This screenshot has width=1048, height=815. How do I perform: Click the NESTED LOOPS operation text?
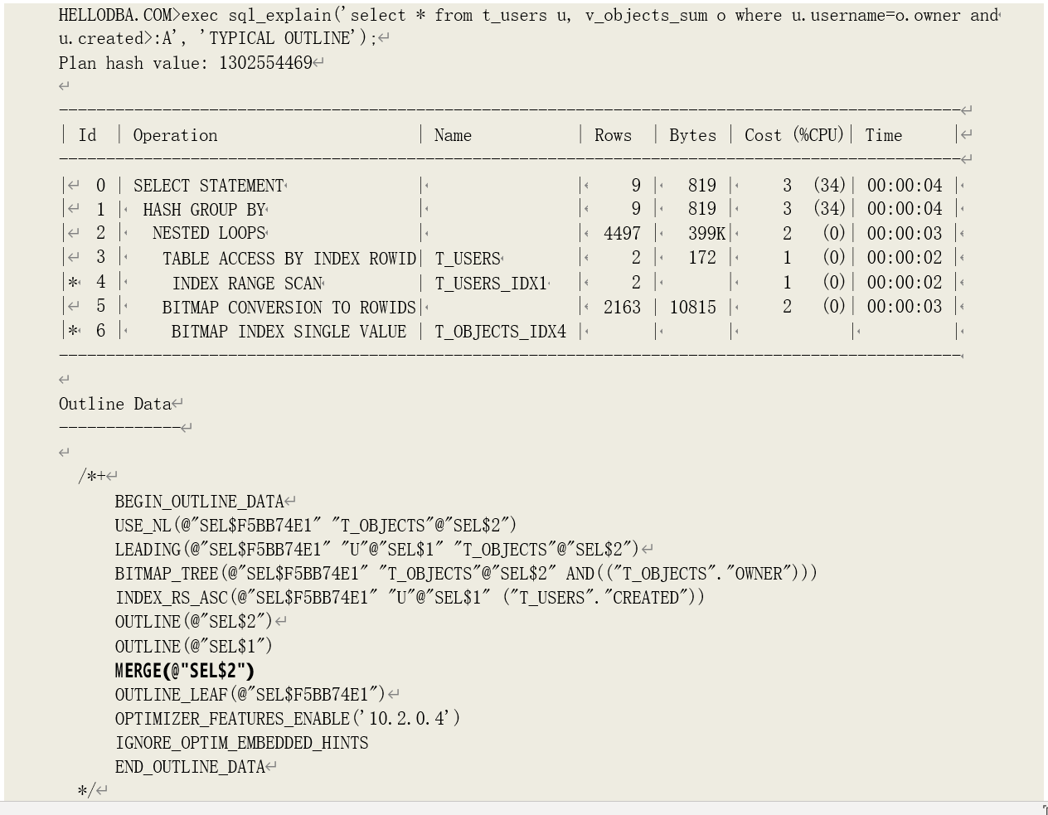[208, 234]
